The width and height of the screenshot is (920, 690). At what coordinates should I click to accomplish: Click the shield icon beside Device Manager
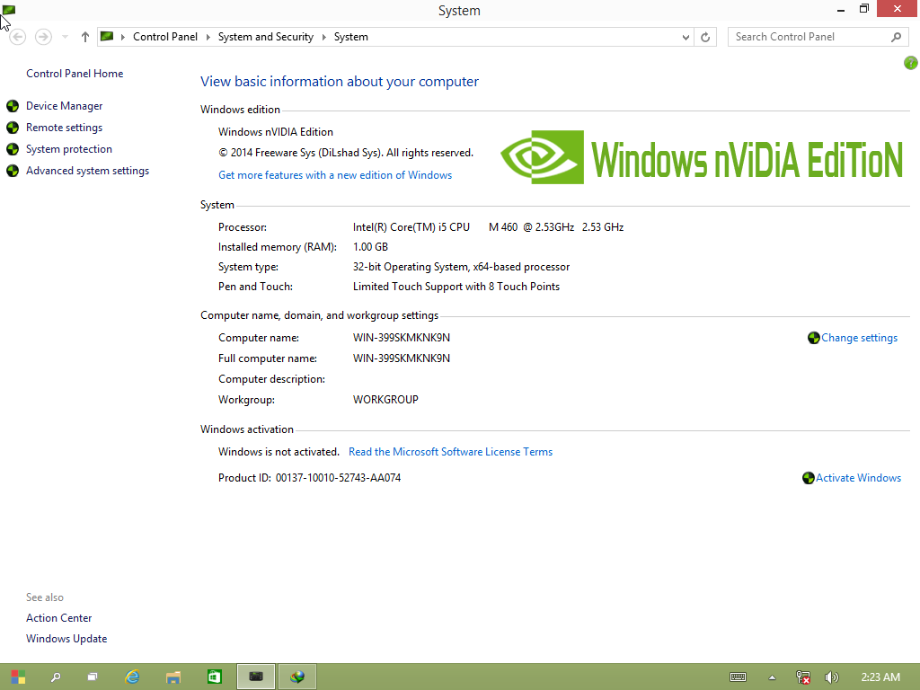13,106
